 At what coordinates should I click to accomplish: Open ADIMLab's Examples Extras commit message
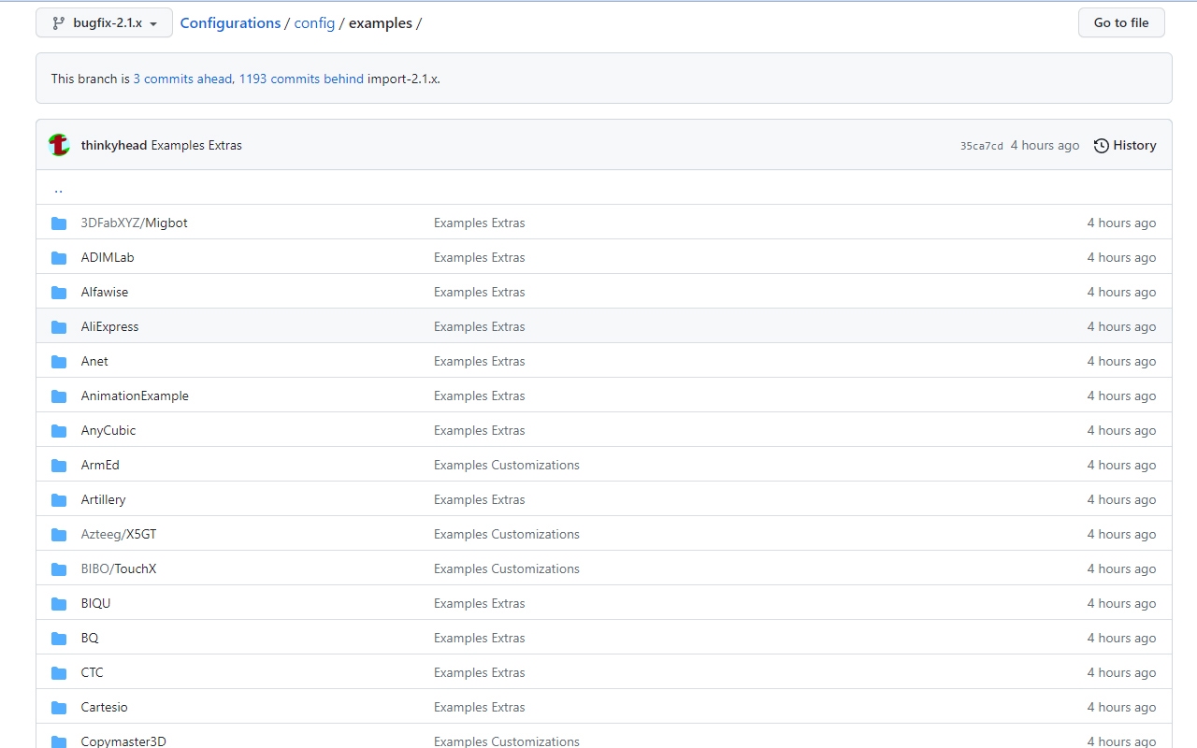pyautogui.click(x=480, y=257)
